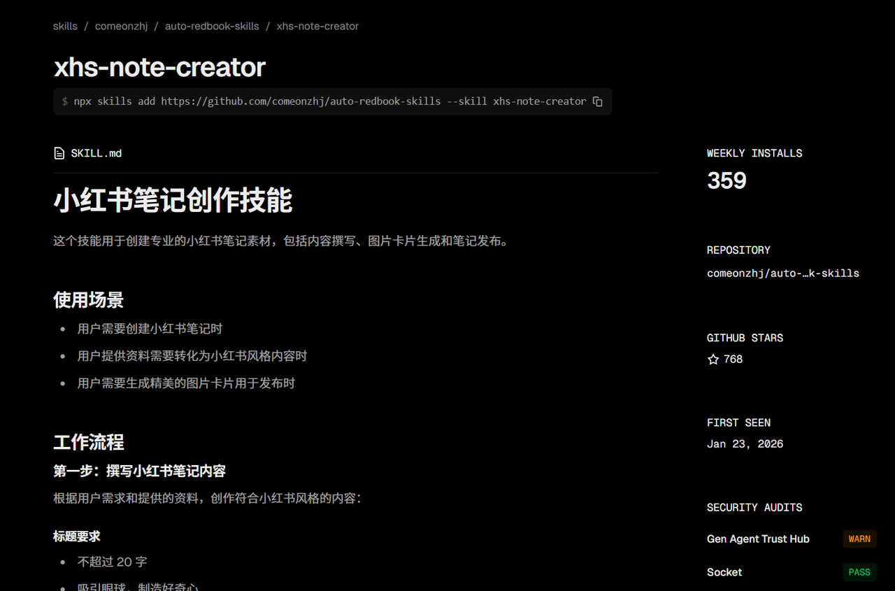Screen dimensions: 895x591
Task: Click the WEEKLY INSTALLS label
Action: [754, 153]
